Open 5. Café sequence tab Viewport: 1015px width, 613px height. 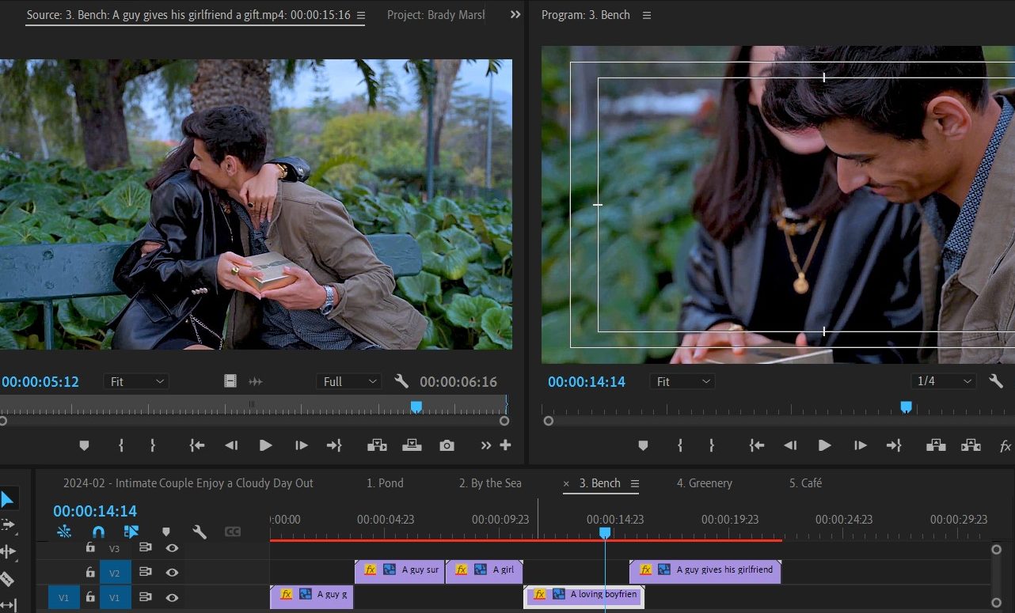click(806, 483)
